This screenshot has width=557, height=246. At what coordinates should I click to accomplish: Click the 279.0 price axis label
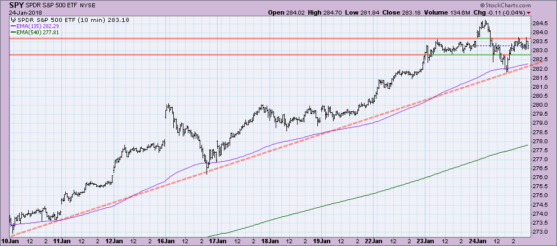tap(540, 122)
